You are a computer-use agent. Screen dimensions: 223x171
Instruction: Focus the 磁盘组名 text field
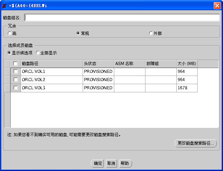coord(122,17)
